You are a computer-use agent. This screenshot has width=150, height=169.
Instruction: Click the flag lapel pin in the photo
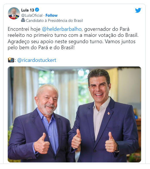pos(109,113)
